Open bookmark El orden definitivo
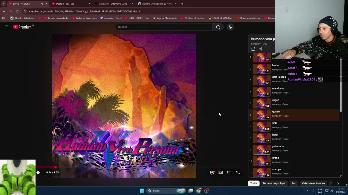Viewport: 348px width, 195px height. pyautogui.click(x=22, y=18)
